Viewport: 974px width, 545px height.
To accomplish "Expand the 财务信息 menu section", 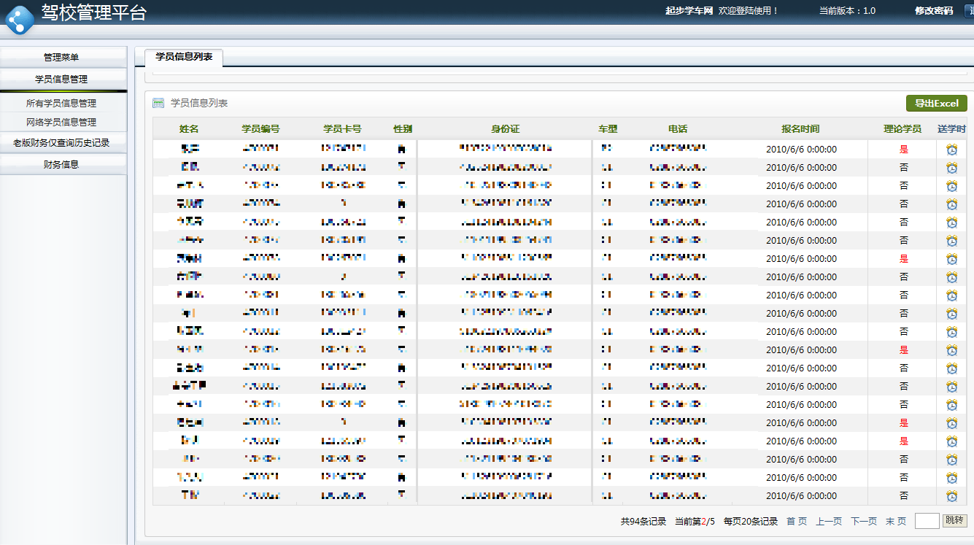I will (x=63, y=164).
